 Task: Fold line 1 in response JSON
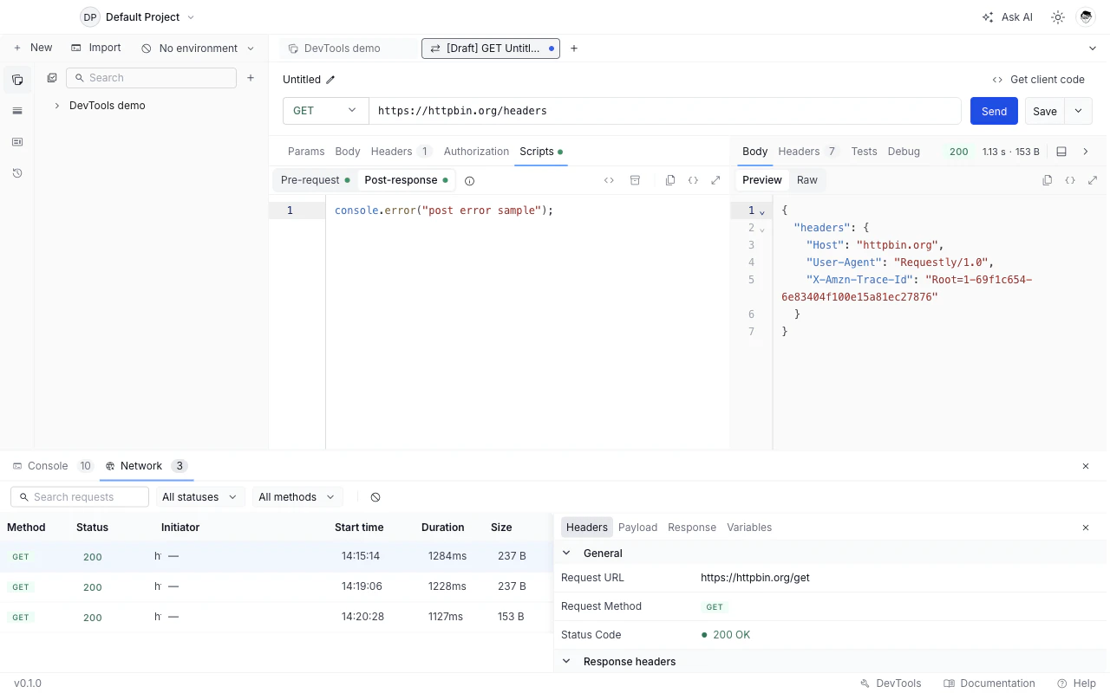point(762,211)
